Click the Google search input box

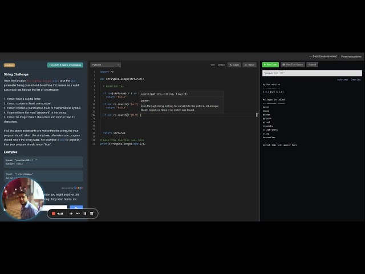55,208
